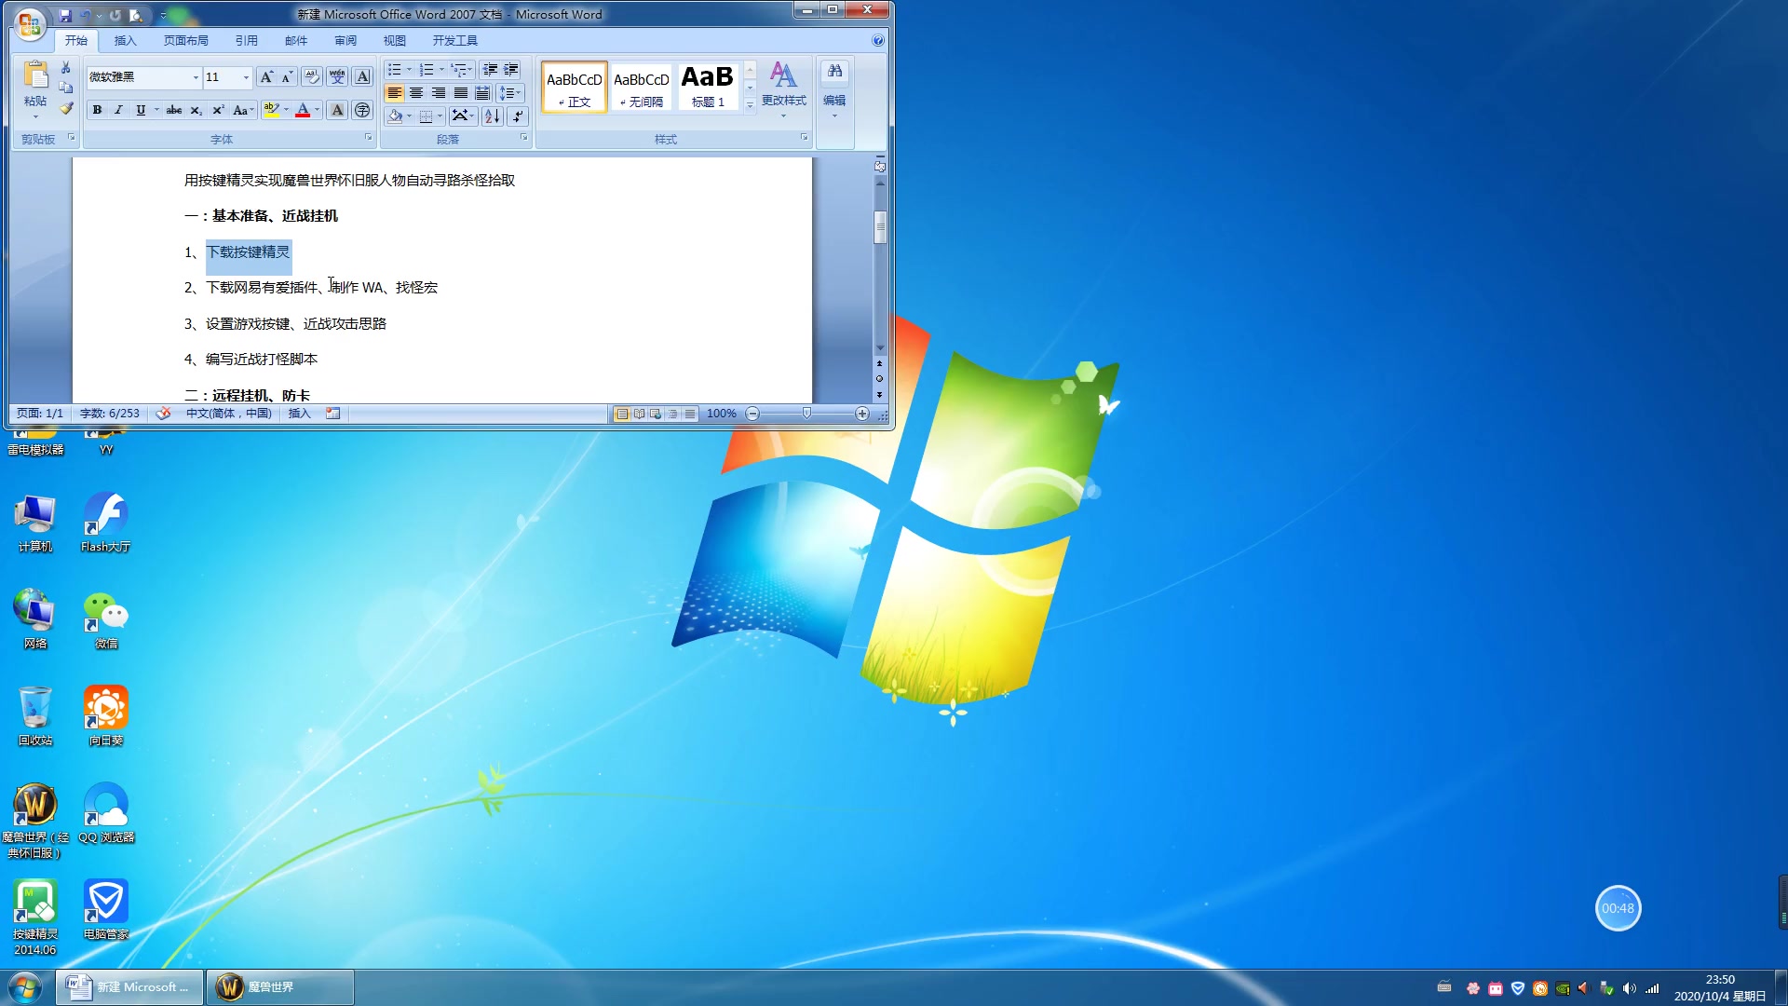Toggle Bold formatting
The width and height of the screenshot is (1788, 1006).
tap(97, 110)
